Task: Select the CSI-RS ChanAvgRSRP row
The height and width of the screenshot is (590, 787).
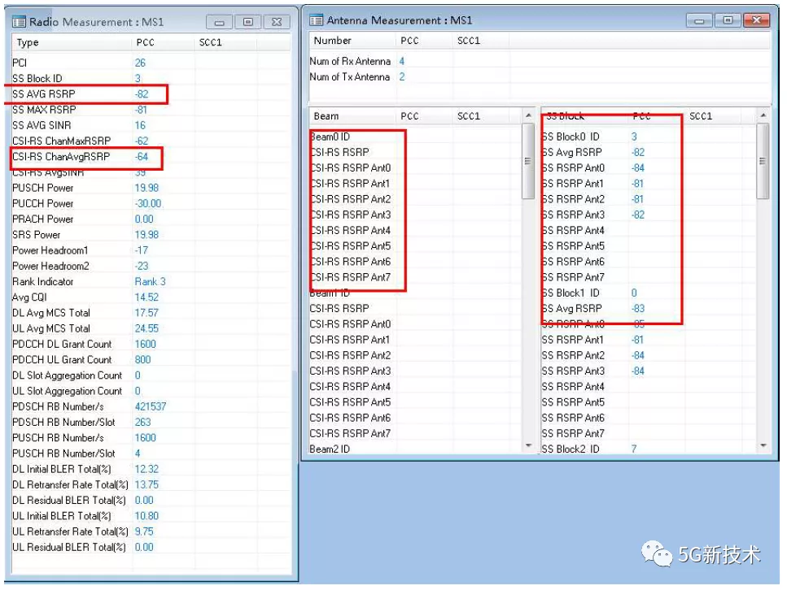Action: 151,157
